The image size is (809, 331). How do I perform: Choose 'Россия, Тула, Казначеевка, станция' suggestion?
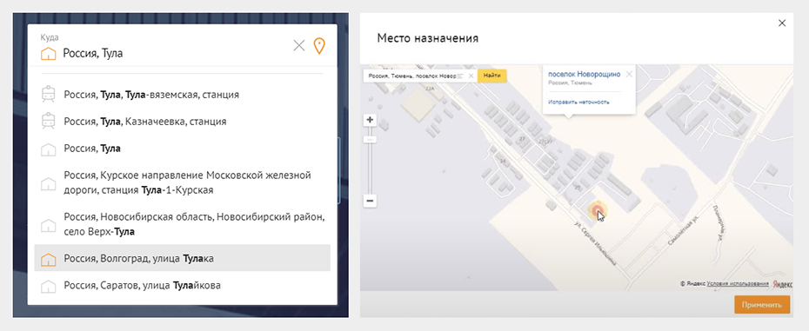[x=182, y=122]
